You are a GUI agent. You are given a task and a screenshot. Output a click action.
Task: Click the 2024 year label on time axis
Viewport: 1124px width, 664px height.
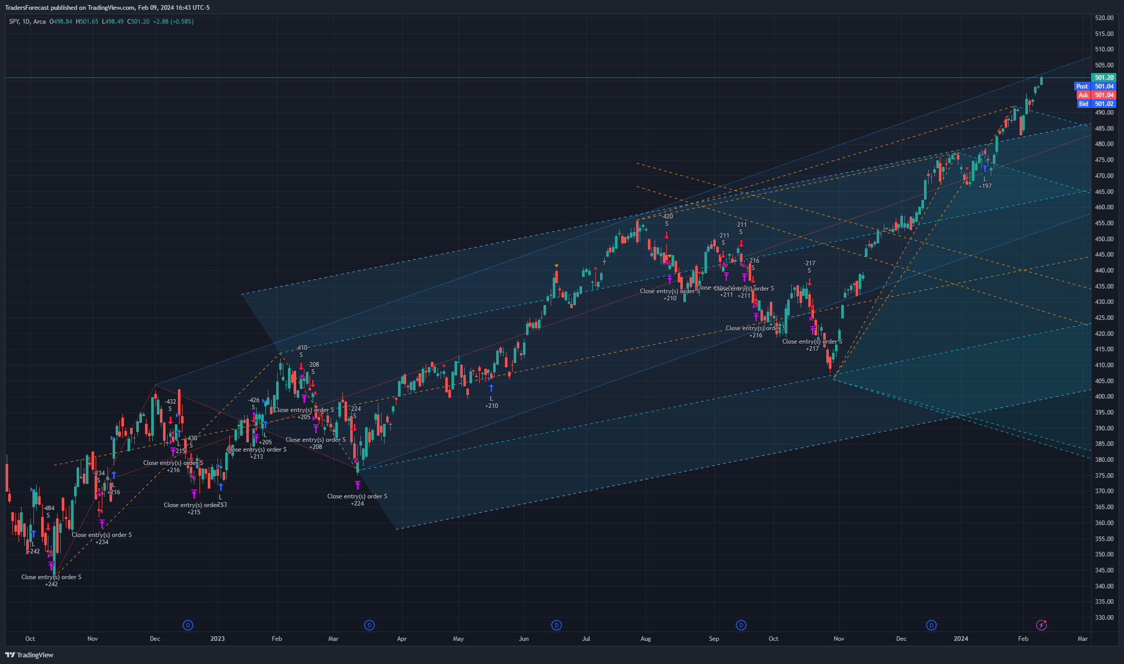960,639
